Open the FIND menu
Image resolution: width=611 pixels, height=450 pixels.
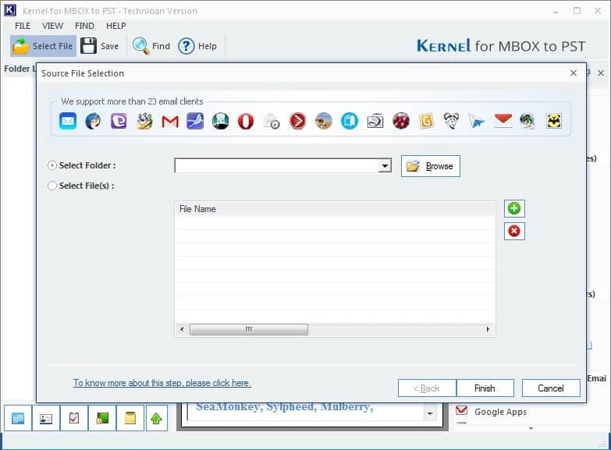coord(84,26)
